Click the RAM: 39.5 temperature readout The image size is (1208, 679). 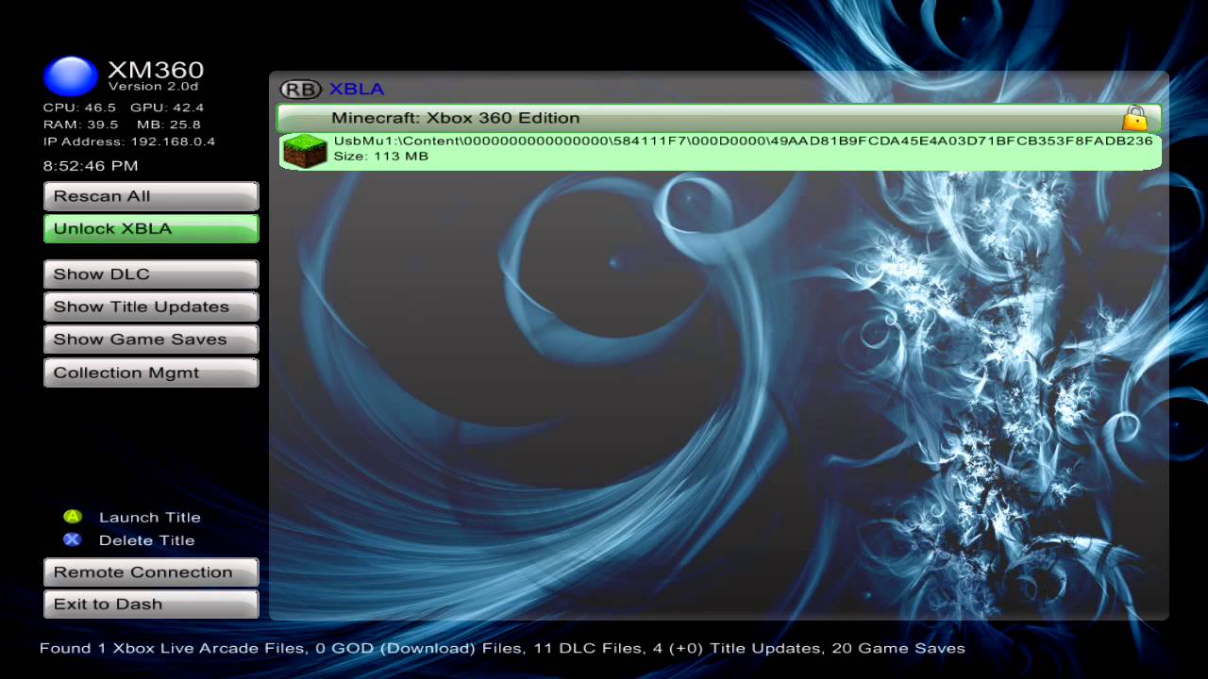point(81,124)
